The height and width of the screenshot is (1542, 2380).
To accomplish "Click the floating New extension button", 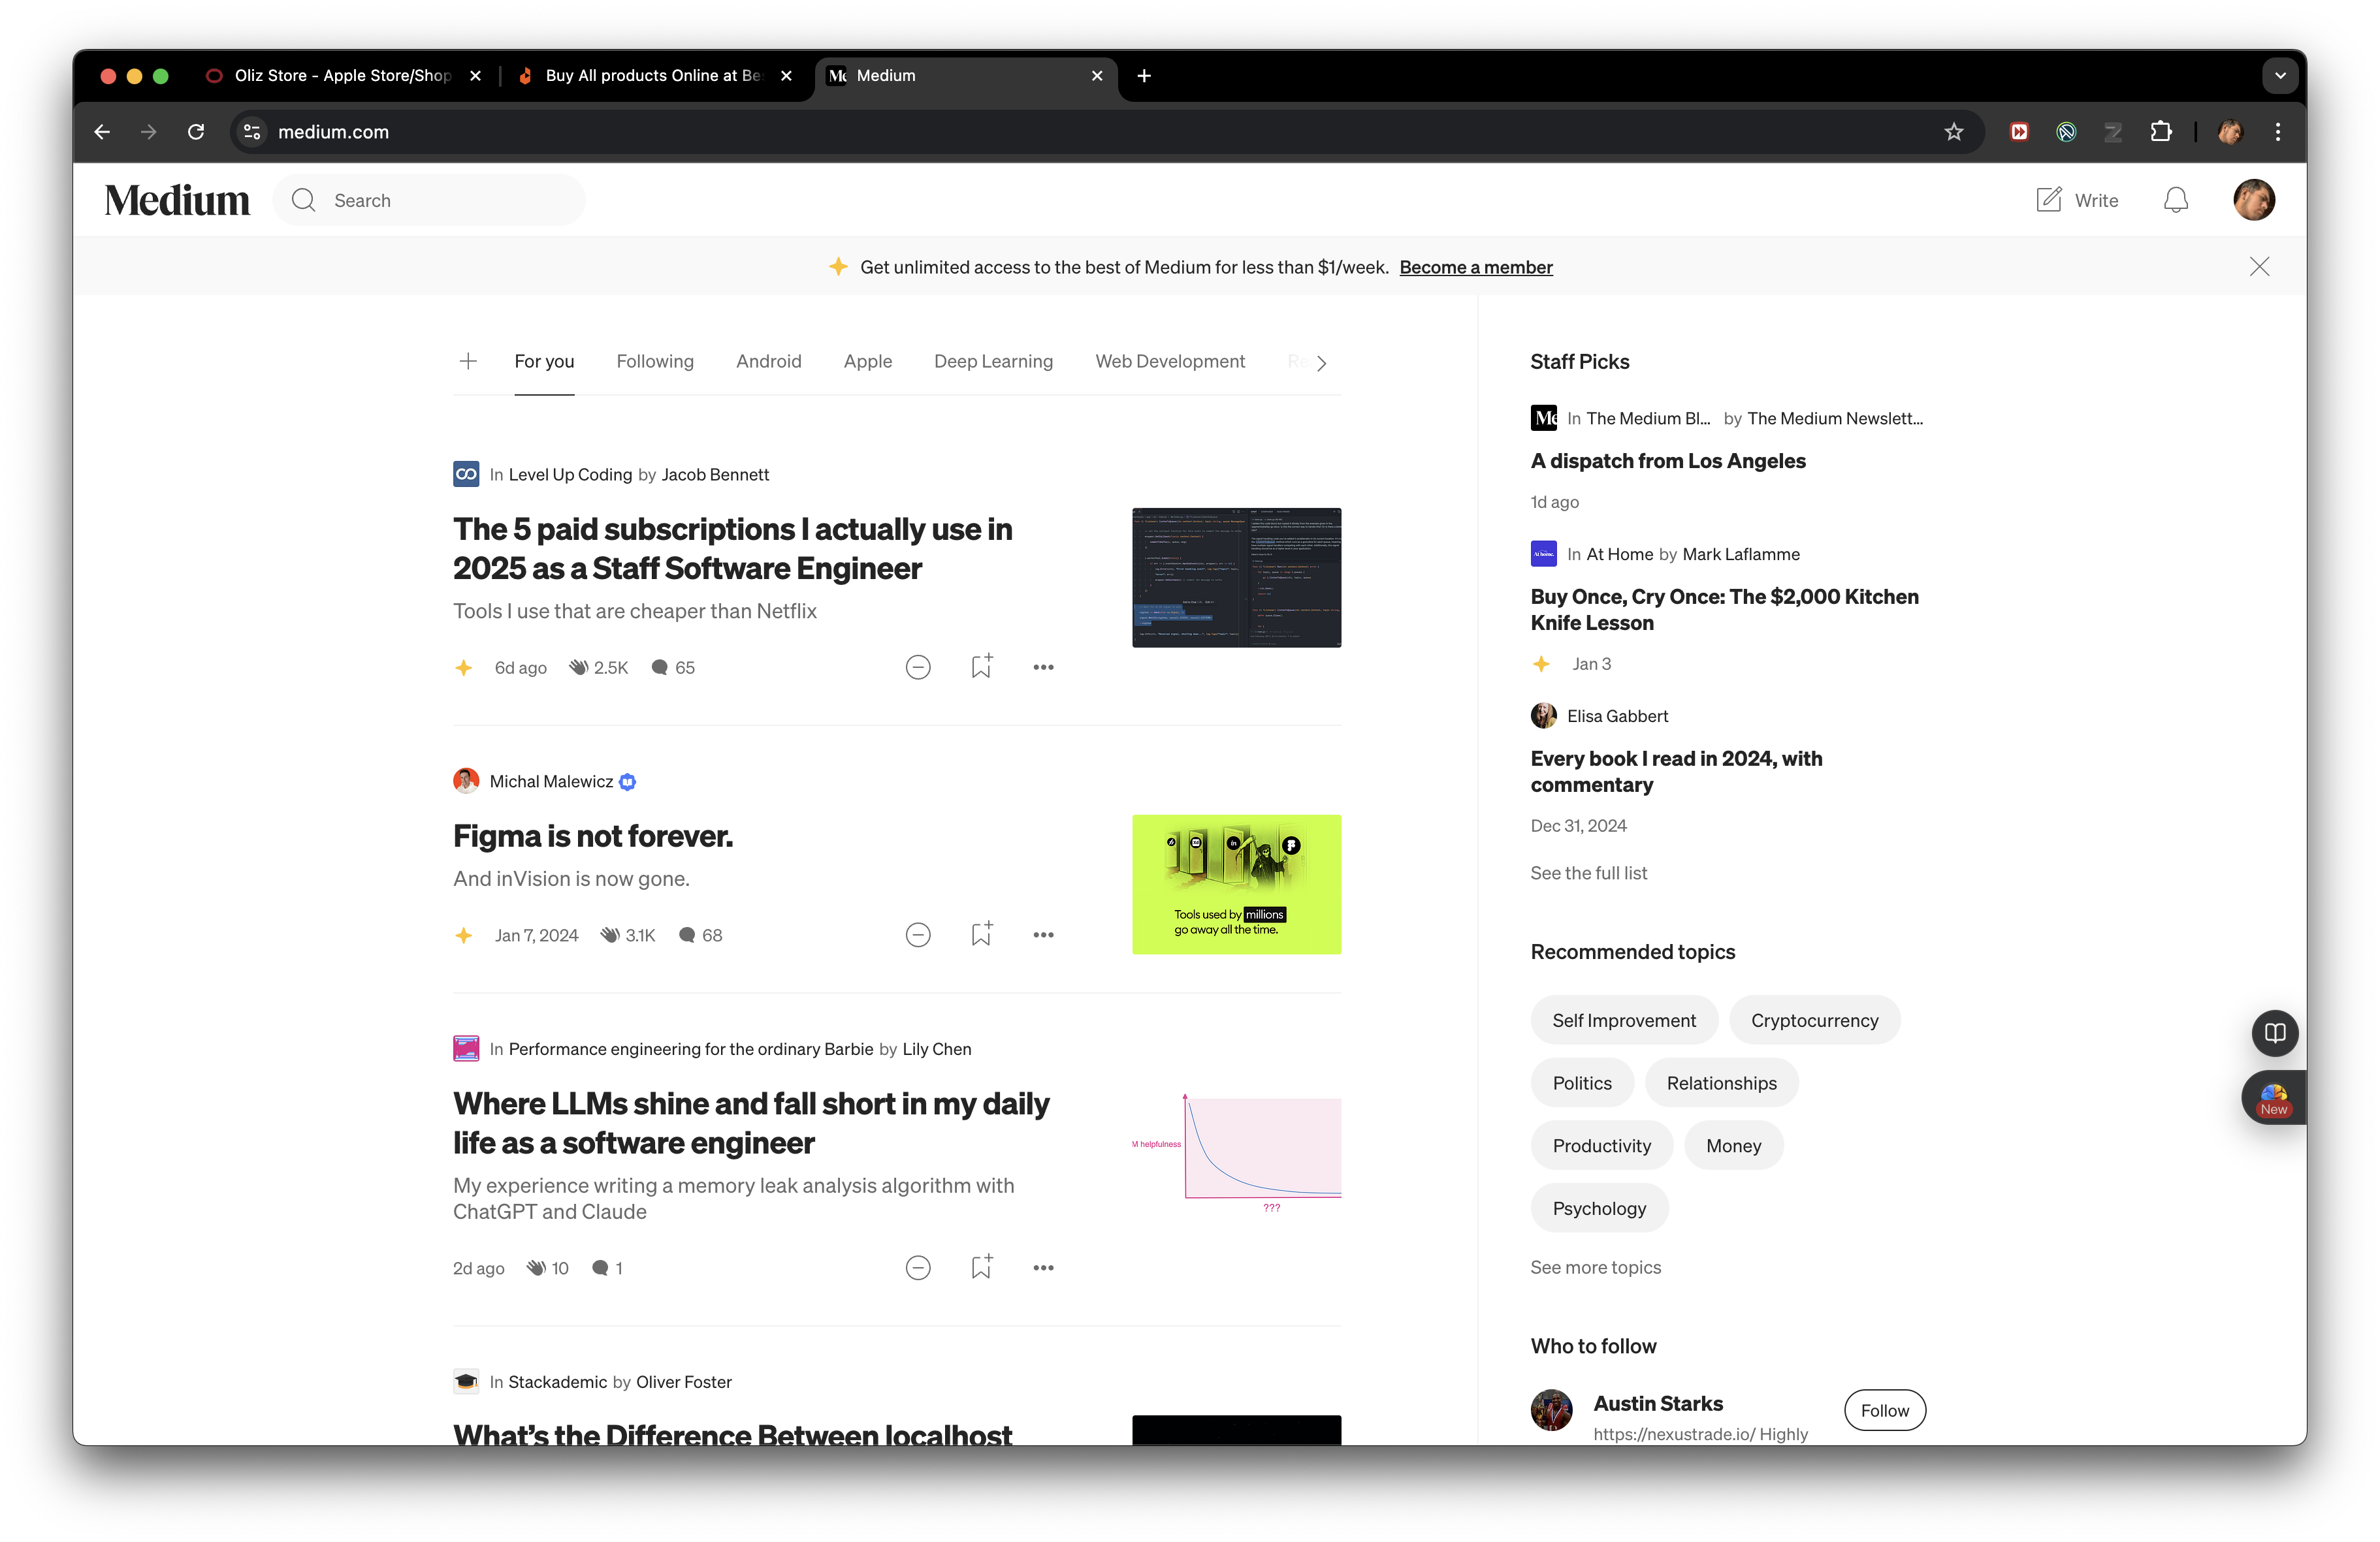I will tap(2273, 1098).
